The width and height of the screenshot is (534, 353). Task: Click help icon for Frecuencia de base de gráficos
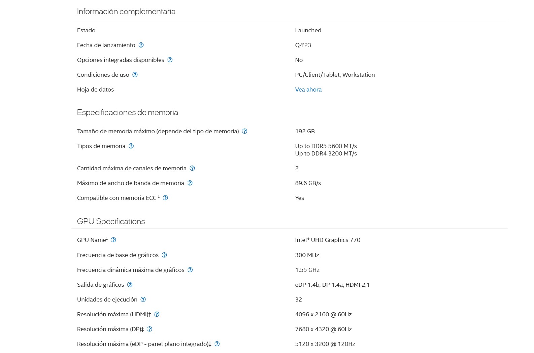click(164, 255)
